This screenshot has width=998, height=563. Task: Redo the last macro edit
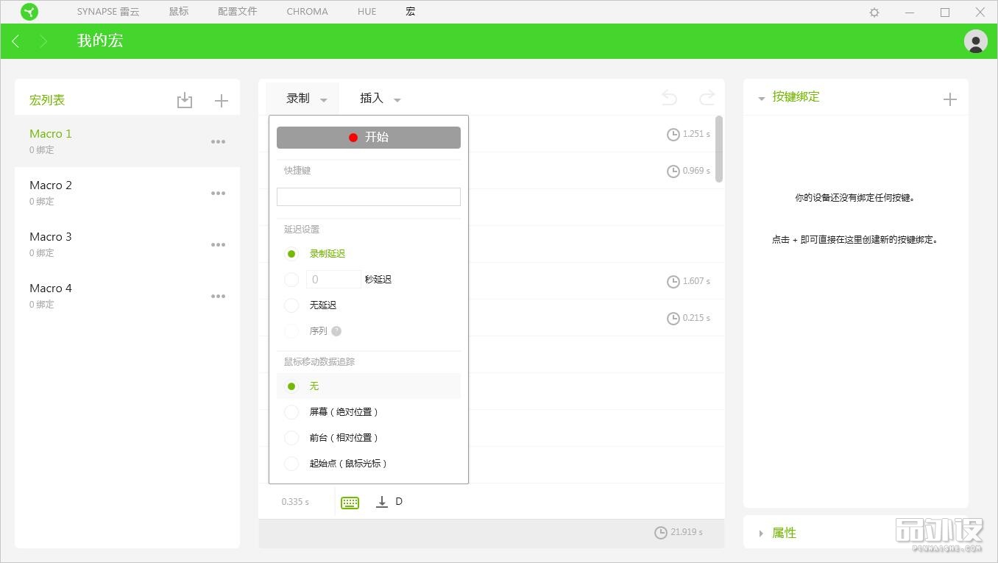pos(707,98)
